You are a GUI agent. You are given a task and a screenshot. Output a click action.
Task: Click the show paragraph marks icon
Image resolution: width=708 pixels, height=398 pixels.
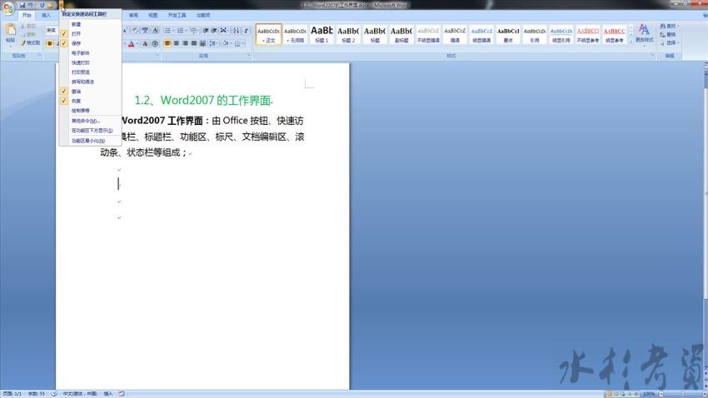tap(247, 31)
